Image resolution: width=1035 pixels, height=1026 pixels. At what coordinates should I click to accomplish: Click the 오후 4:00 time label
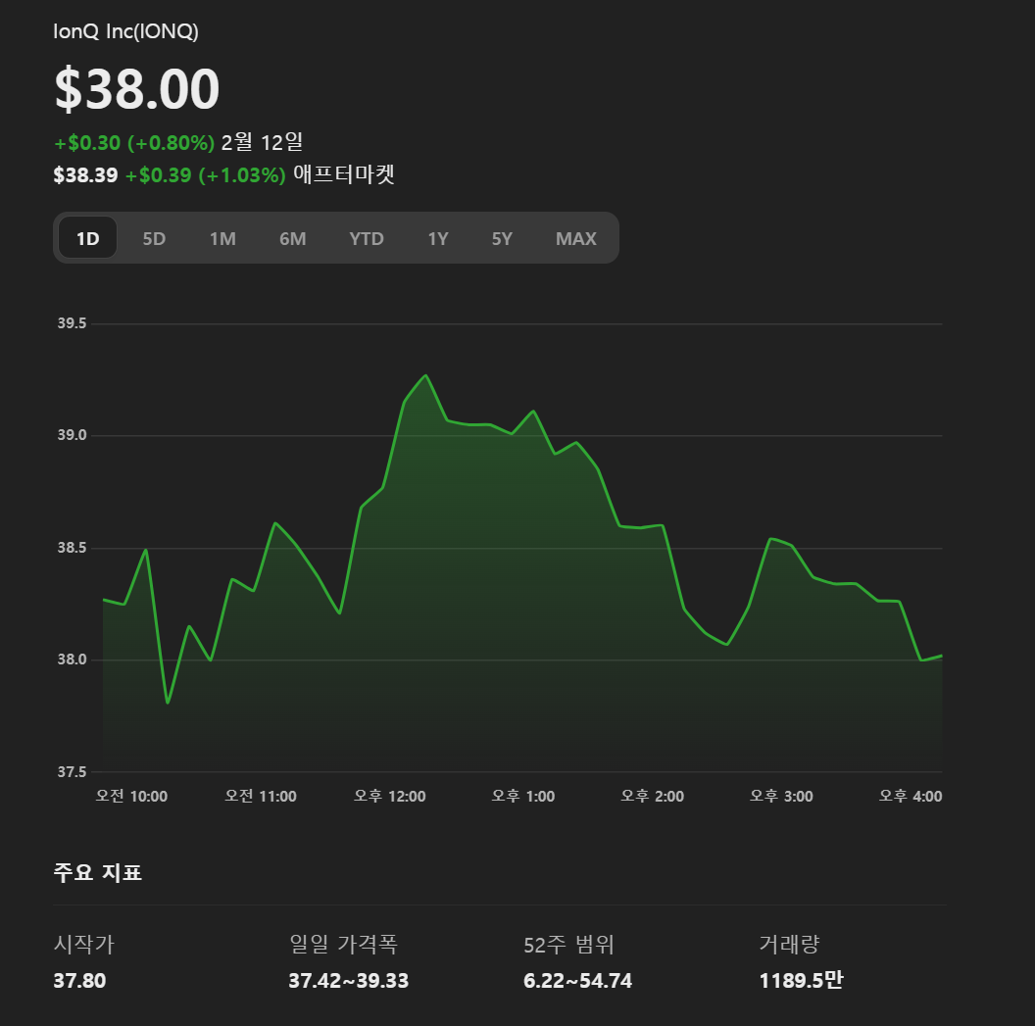tap(911, 797)
